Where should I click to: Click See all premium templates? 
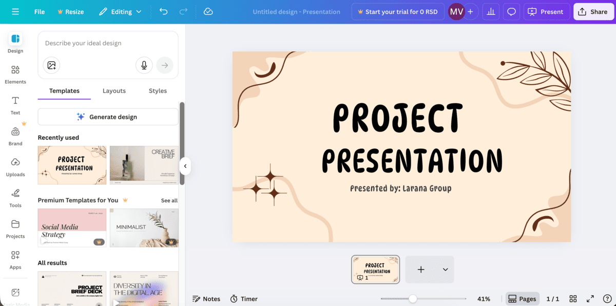tap(169, 200)
